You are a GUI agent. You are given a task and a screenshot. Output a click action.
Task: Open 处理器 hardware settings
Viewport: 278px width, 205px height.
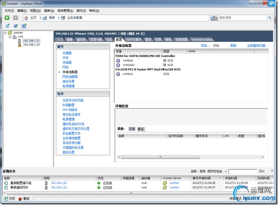67,53
